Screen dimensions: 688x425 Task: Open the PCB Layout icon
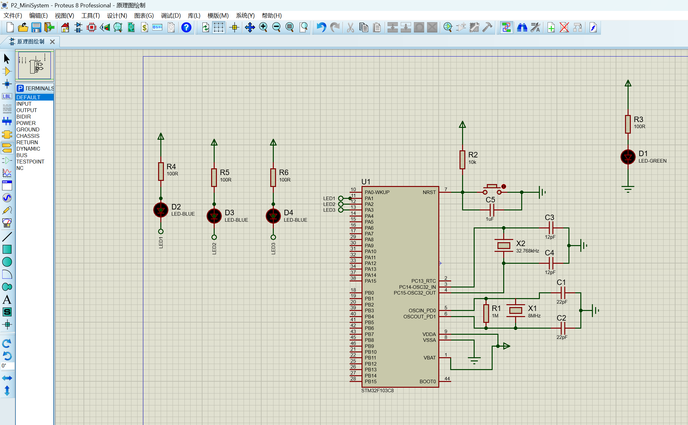92,28
